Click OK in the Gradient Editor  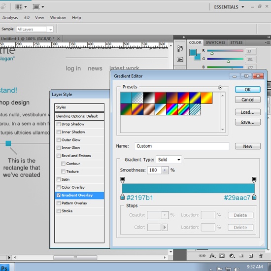[248, 90]
